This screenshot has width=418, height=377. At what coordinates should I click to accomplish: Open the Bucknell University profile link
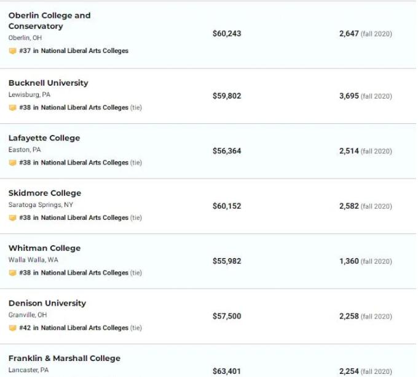pos(48,83)
